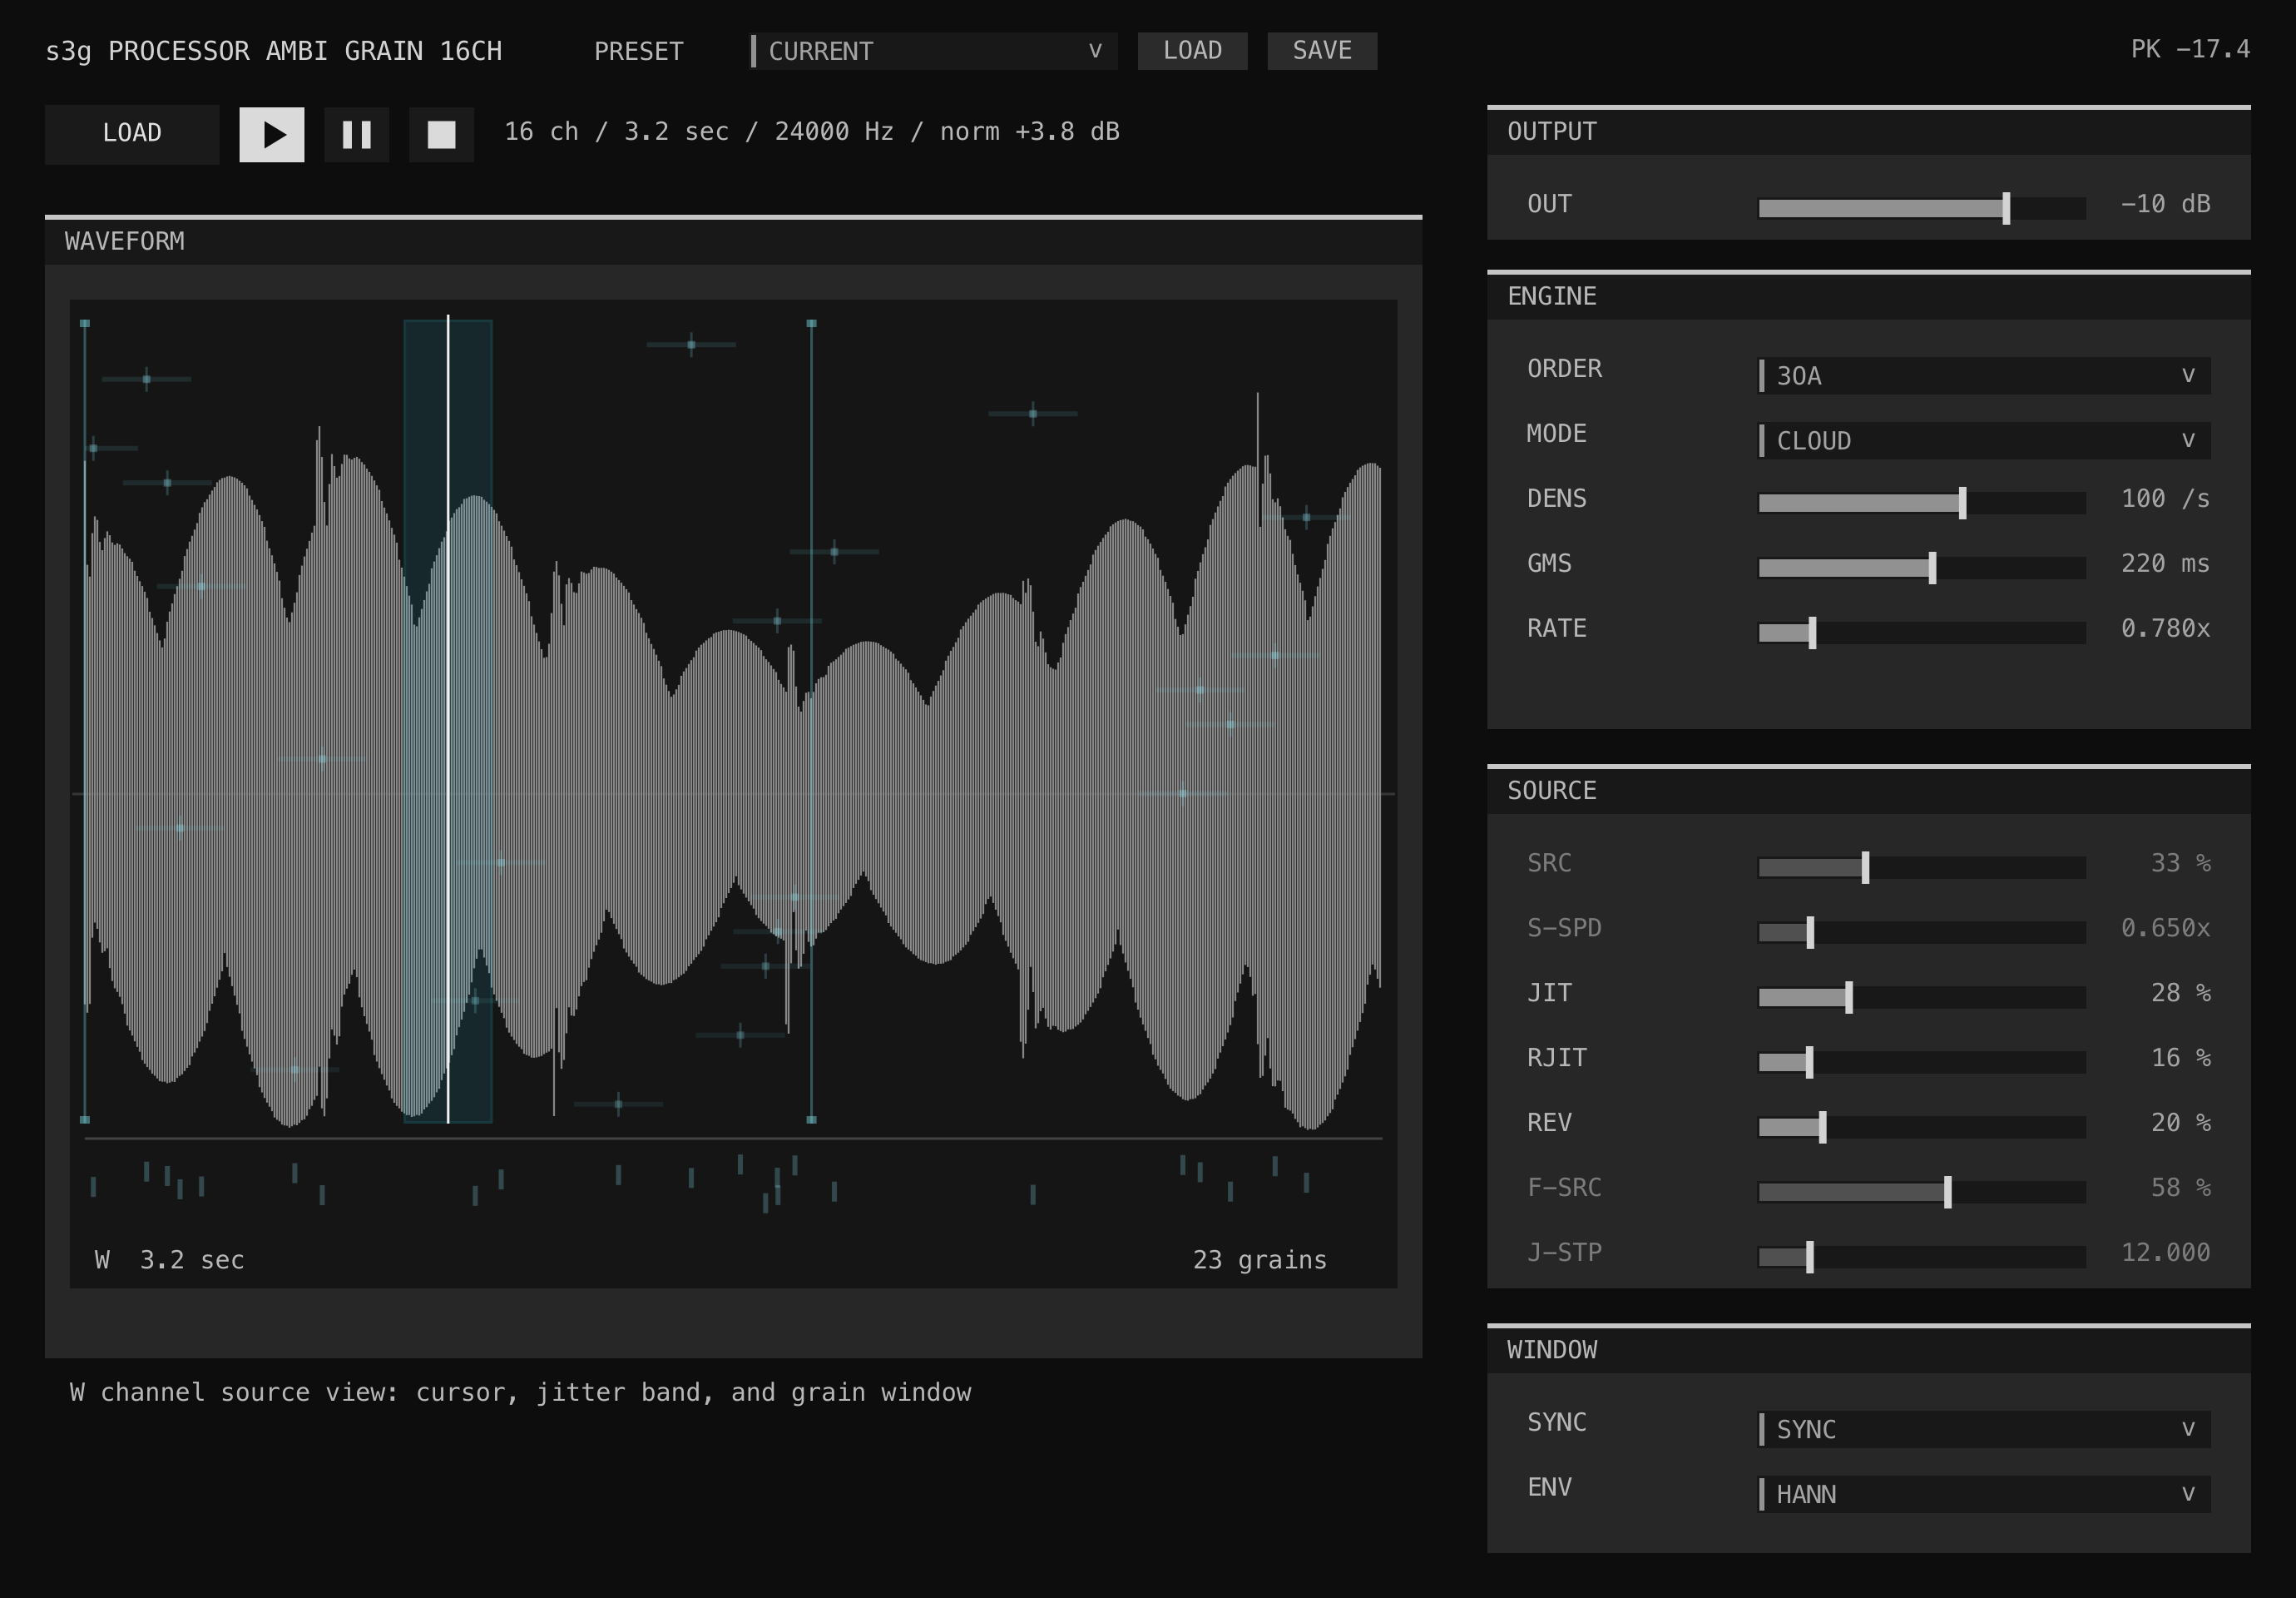This screenshot has width=2296, height=1598.
Task: Click the left teal window boundary line
Action: click(85, 722)
